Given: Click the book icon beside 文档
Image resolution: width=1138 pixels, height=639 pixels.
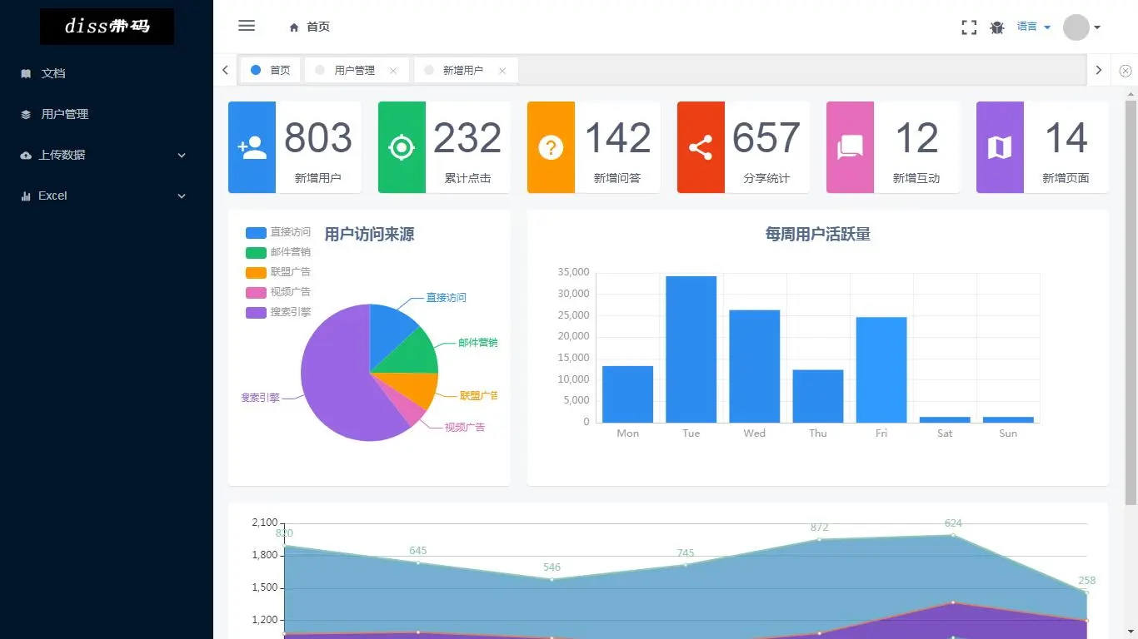Looking at the screenshot, I should [x=26, y=73].
